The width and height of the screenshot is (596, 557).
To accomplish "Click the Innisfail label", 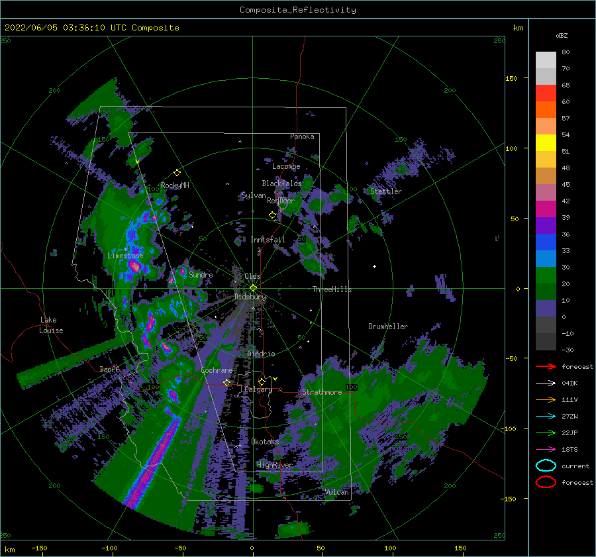I will 268,240.
